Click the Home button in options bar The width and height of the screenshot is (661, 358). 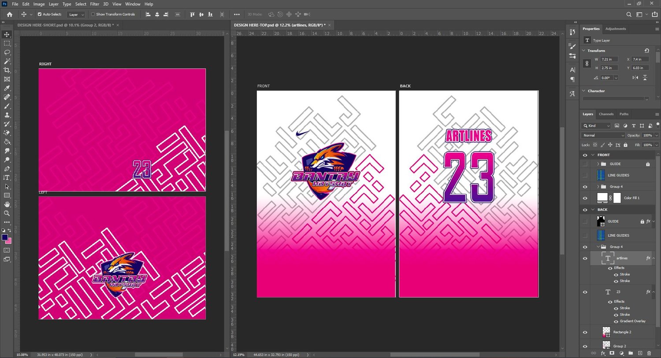[9, 15]
